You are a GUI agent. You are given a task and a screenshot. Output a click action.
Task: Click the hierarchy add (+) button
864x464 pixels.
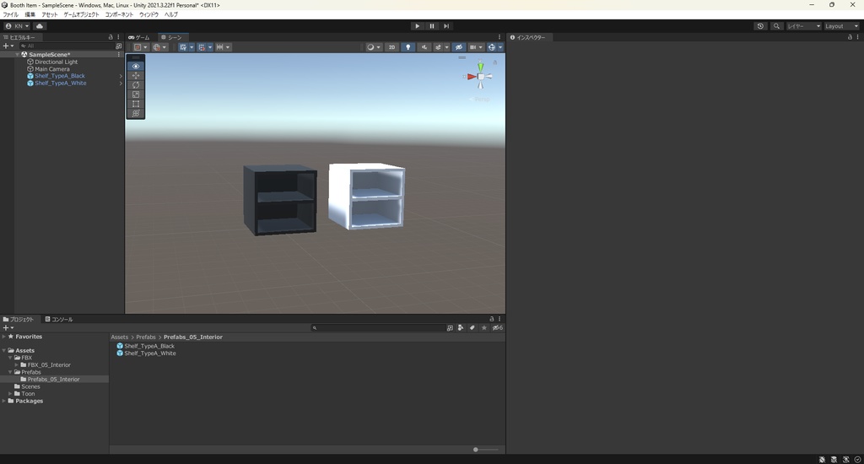tap(8, 46)
